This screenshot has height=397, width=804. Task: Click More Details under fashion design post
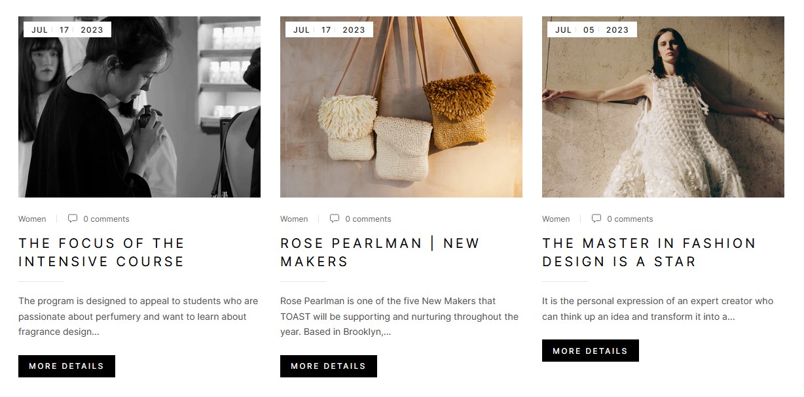[x=591, y=351]
